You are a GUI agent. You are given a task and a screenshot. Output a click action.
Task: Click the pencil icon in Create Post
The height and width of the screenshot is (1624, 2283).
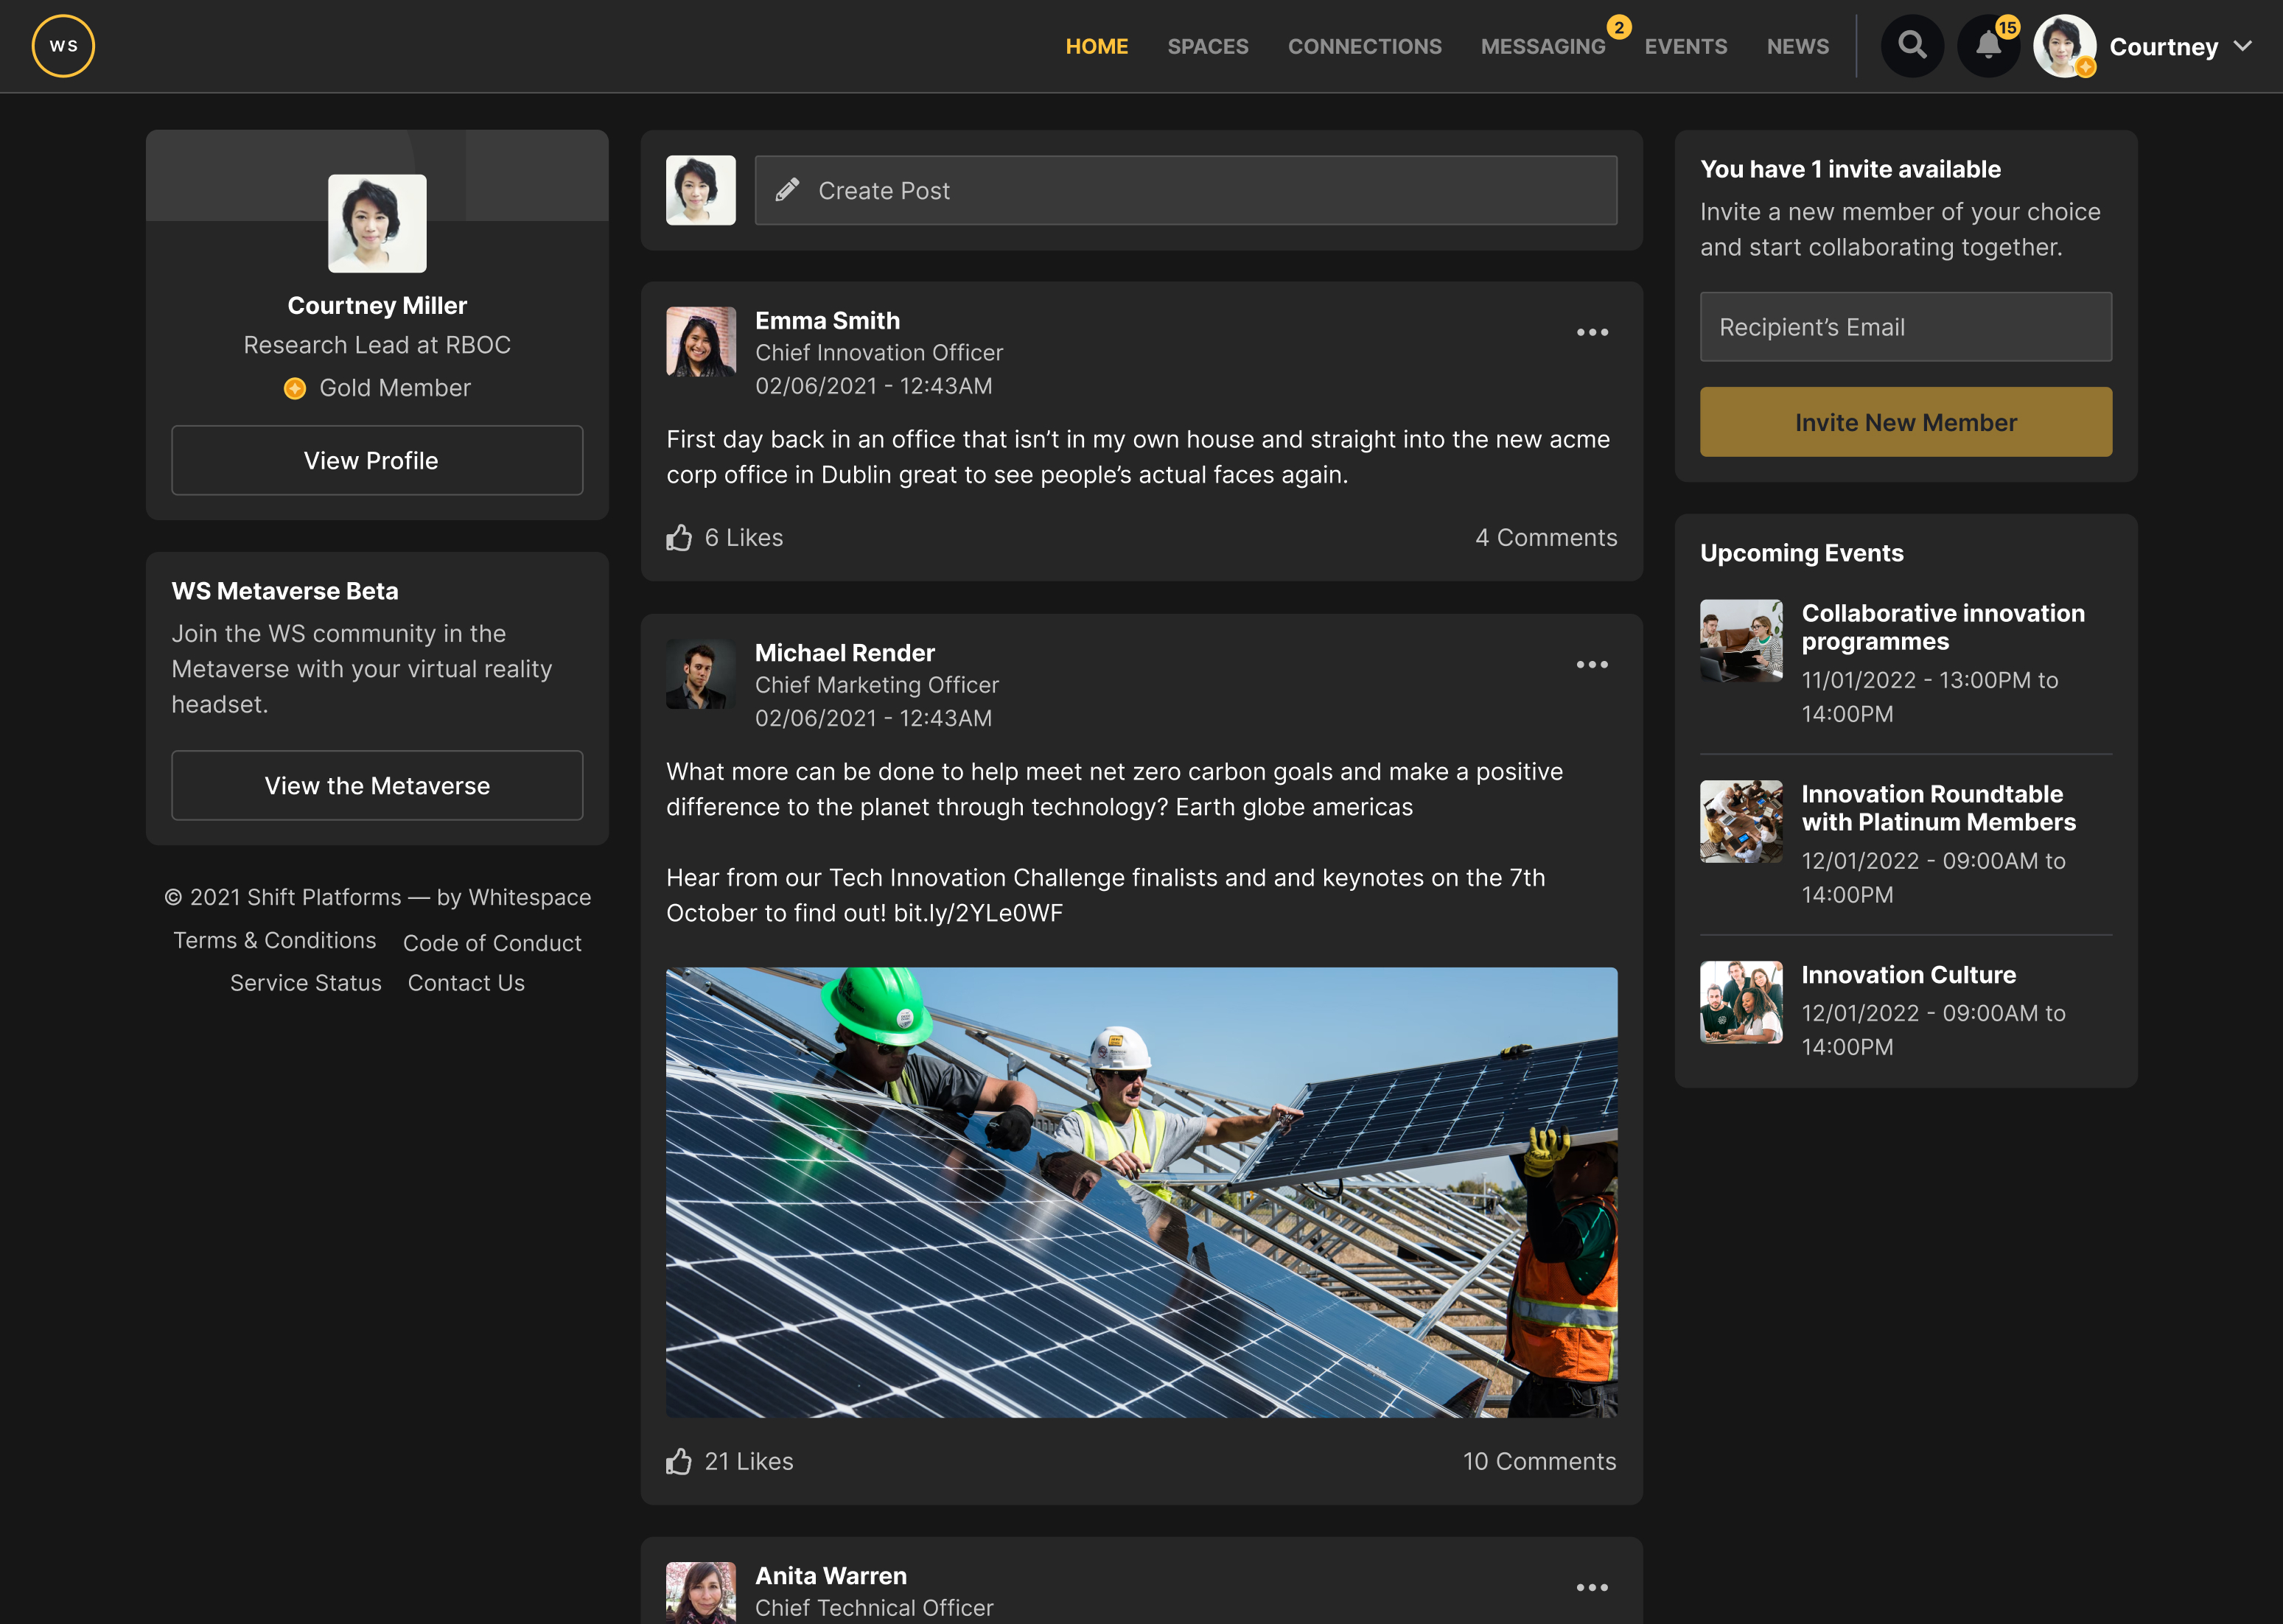[x=787, y=190]
